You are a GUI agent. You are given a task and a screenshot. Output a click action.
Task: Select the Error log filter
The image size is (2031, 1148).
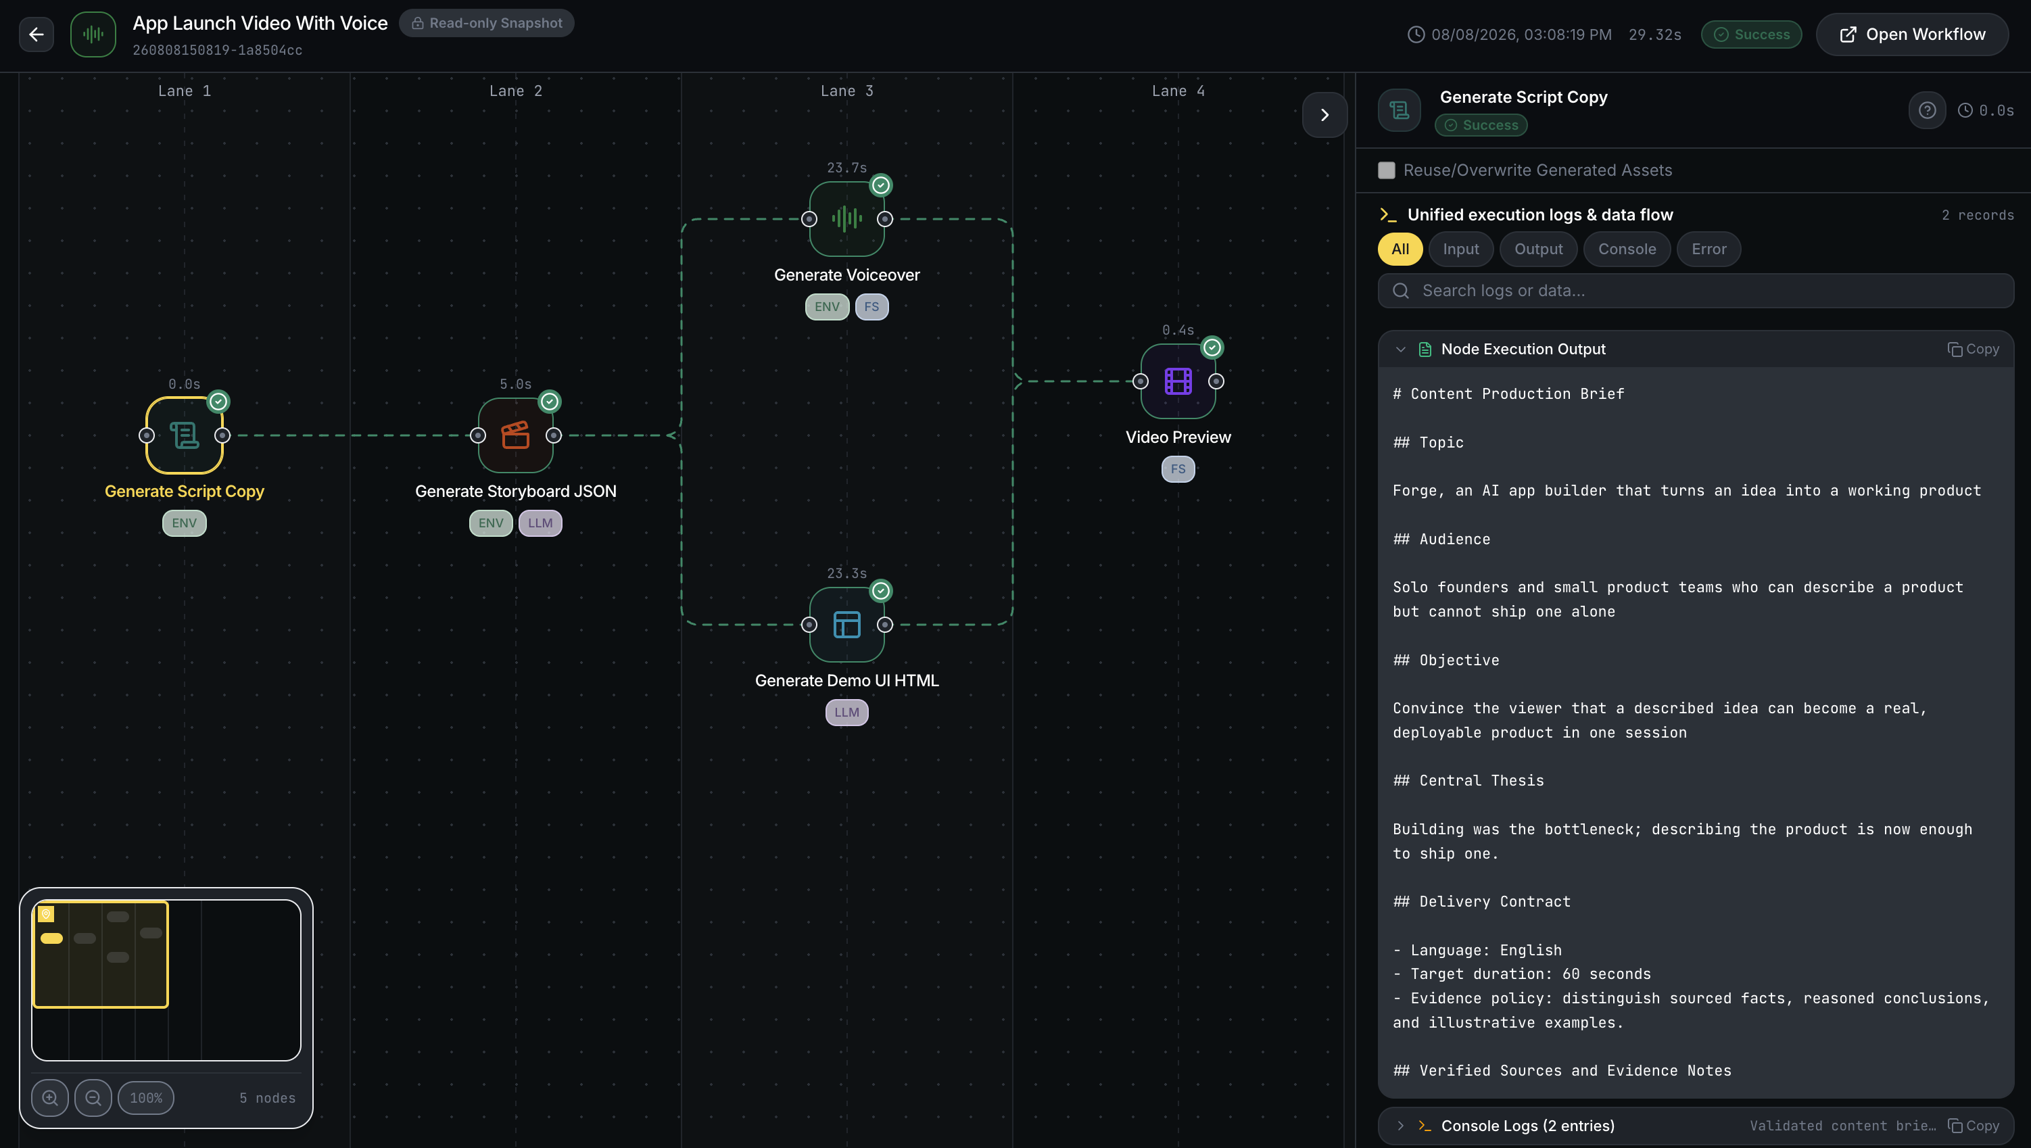(1709, 249)
